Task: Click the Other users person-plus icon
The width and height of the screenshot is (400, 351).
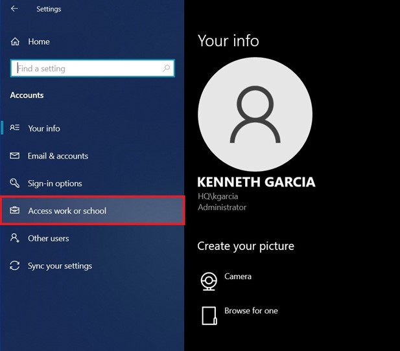Action: (x=14, y=238)
